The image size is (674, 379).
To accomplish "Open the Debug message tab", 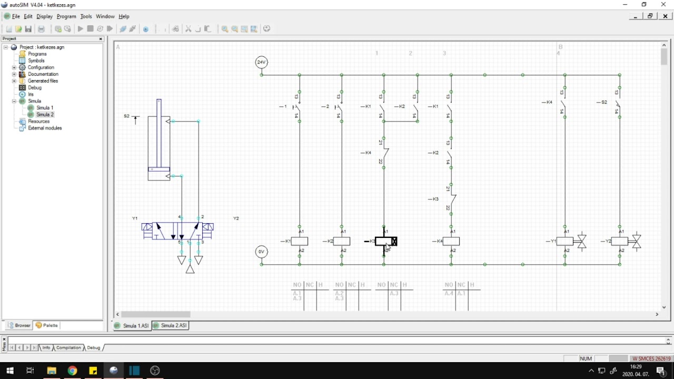I will [x=94, y=348].
